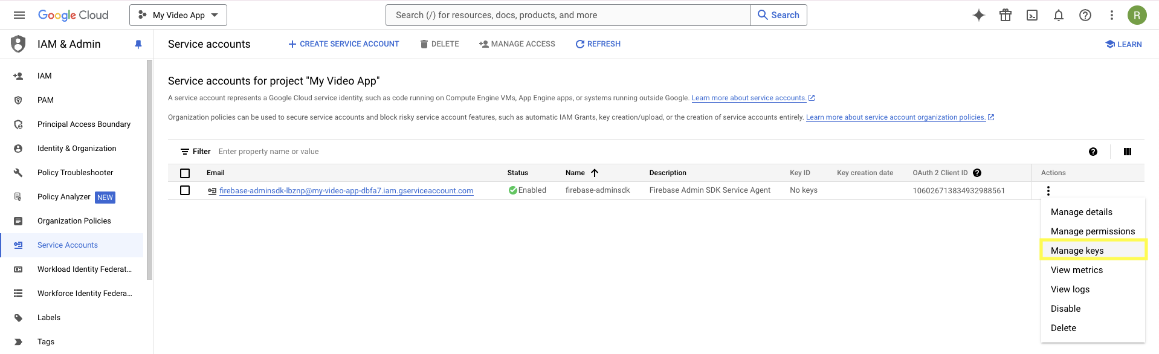Click the Organization Policies document icon
1159x354 pixels.
pyautogui.click(x=18, y=221)
